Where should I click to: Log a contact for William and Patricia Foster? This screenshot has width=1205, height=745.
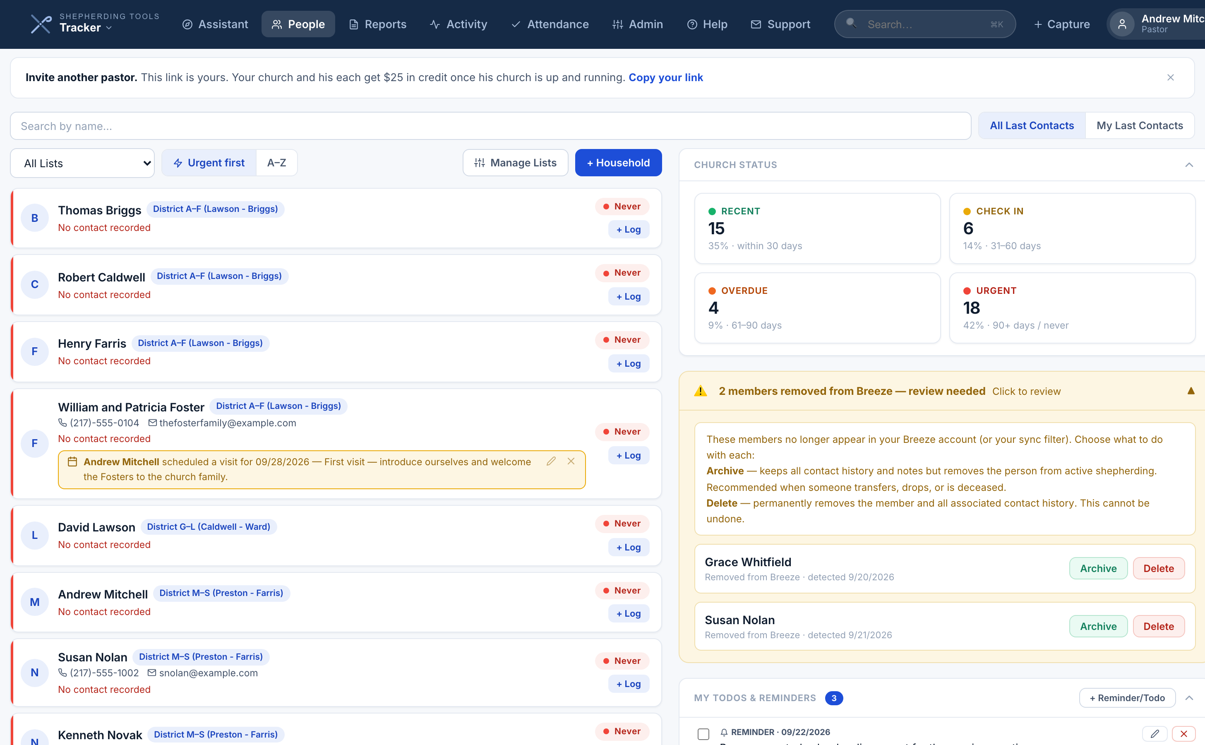tap(629, 455)
